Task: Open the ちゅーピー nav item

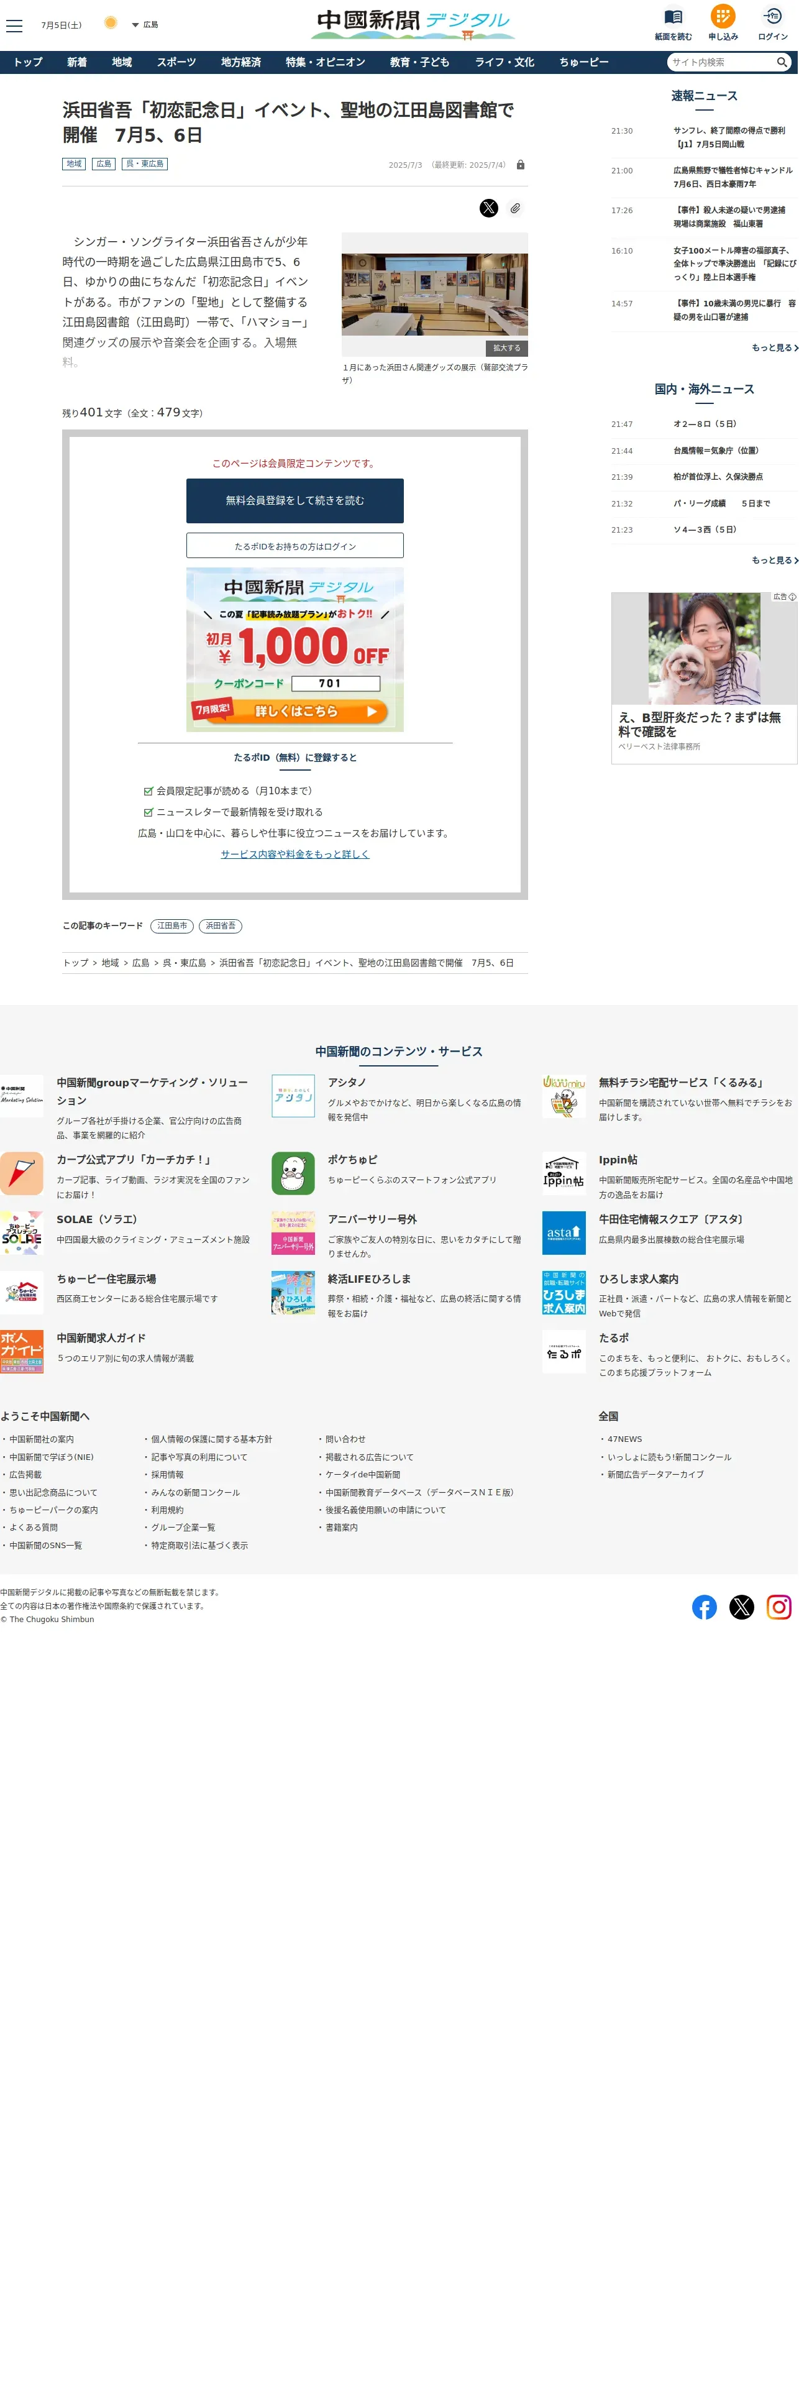Action: click(583, 62)
